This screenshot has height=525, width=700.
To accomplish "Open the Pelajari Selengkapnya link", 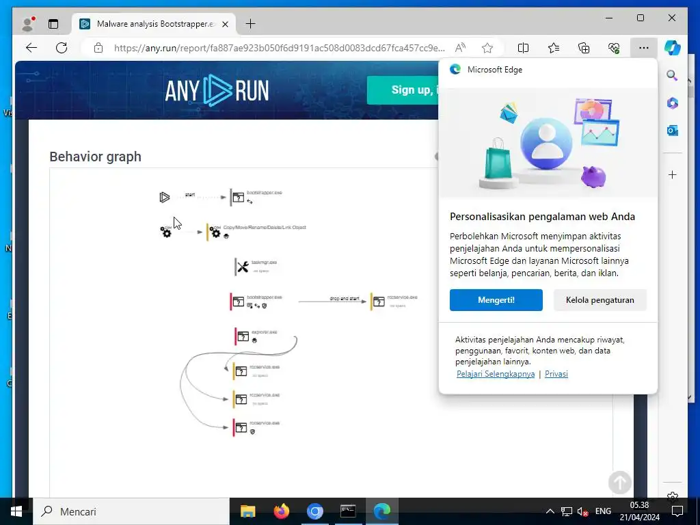I will (496, 374).
